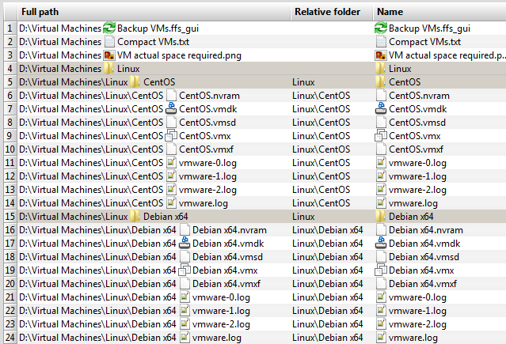
Task: Click Linux\CentOS relative folder in row 9
Action: coord(321,136)
